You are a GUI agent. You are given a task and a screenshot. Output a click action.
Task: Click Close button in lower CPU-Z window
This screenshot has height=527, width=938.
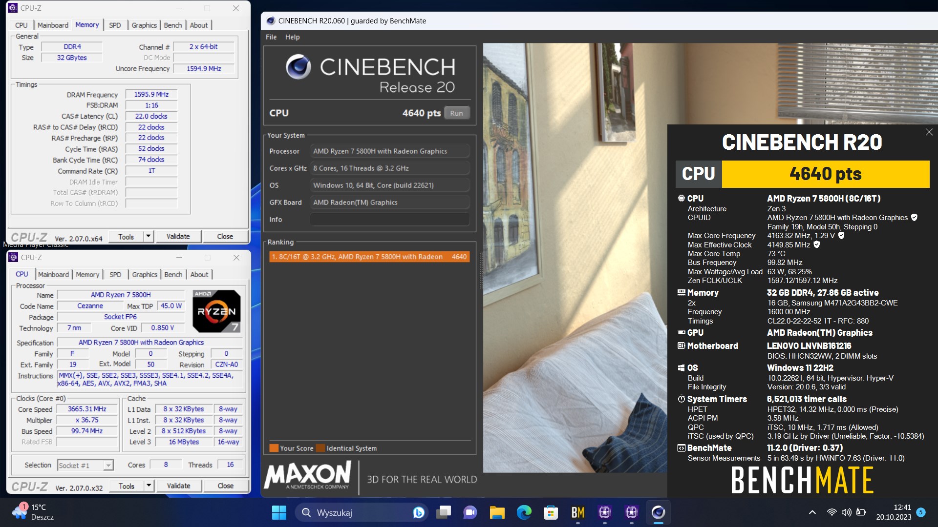[x=225, y=486]
